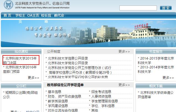Screen dimensions: 176x112
Task: Click the 相关下载 panel header
Action: tap(156, 86)
